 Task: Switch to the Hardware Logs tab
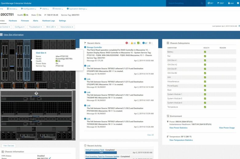coord(49,21)
